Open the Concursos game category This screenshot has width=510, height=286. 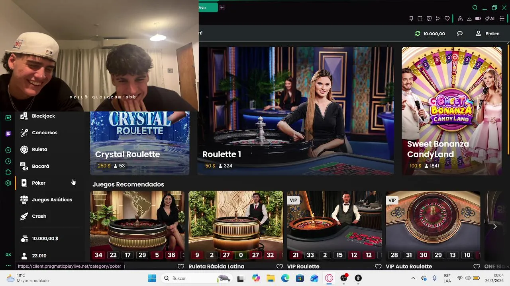point(45,133)
